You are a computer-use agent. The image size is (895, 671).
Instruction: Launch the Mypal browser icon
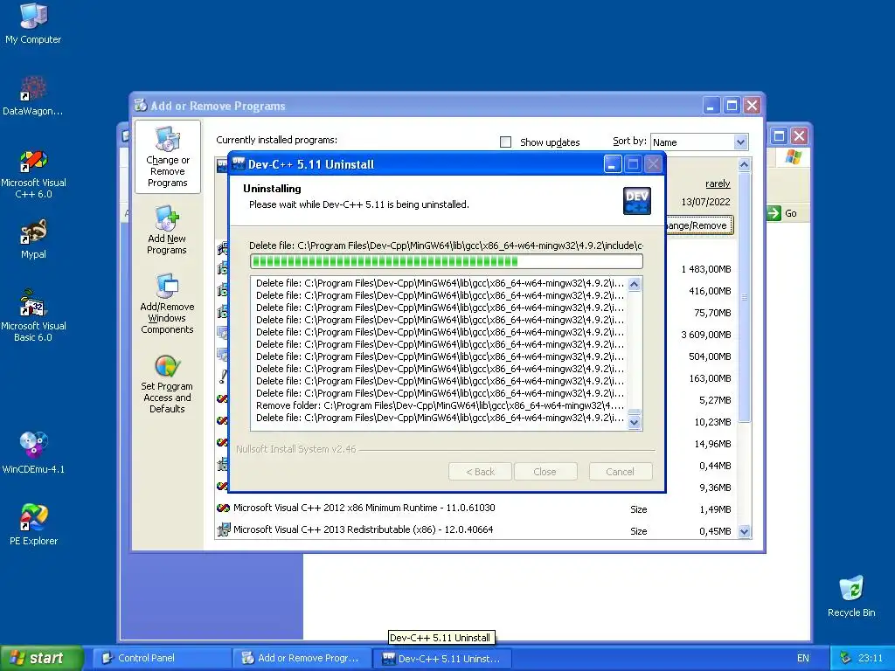[33, 239]
